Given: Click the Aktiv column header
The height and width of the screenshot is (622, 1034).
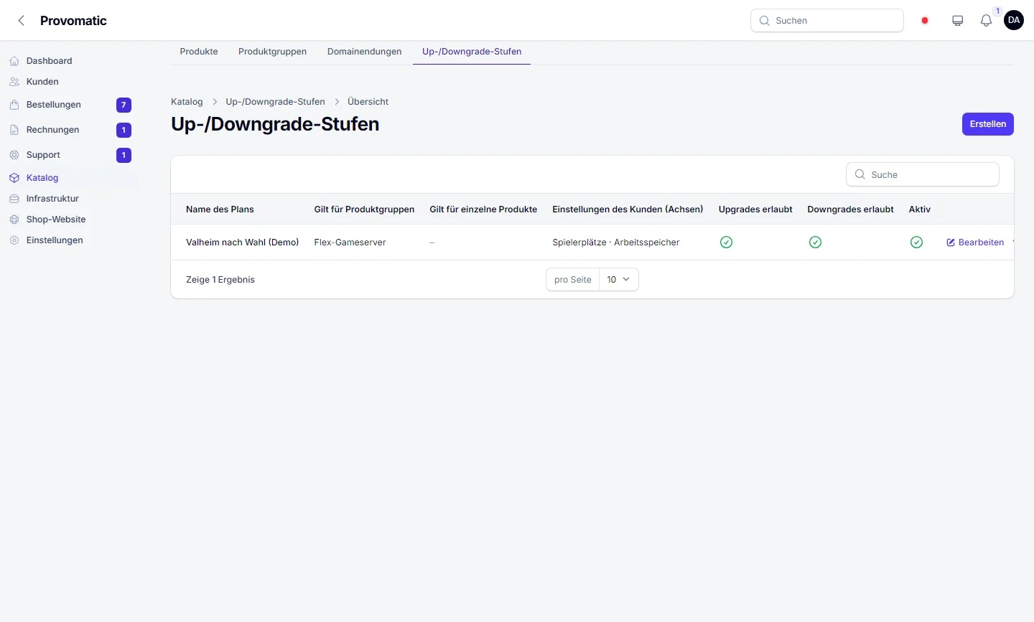Looking at the screenshot, I should pos(919,209).
